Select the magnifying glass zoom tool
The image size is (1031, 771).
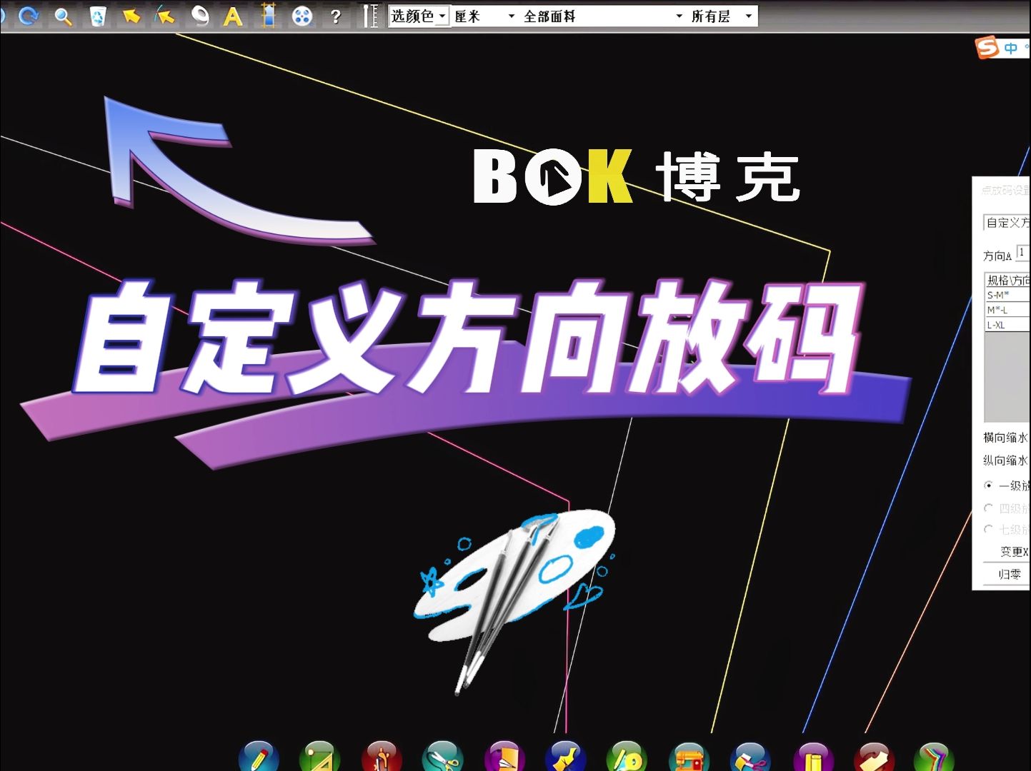pyautogui.click(x=64, y=16)
